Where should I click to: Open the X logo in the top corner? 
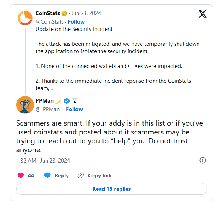coord(202,14)
